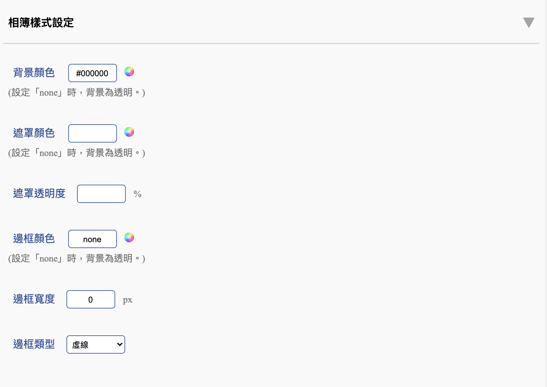
Task: Click the 邊框顏色 label
Action: [34, 239]
